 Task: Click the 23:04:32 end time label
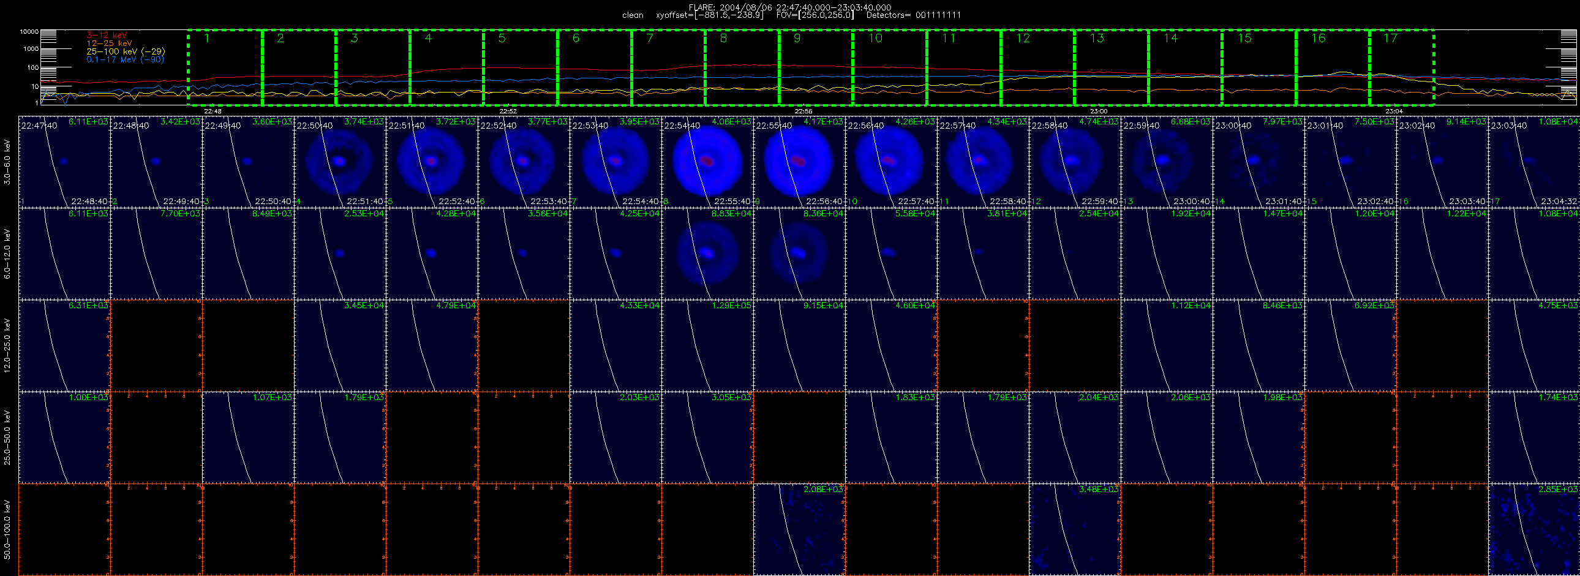[1560, 201]
